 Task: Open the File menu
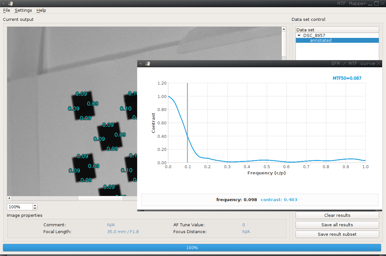point(6,10)
